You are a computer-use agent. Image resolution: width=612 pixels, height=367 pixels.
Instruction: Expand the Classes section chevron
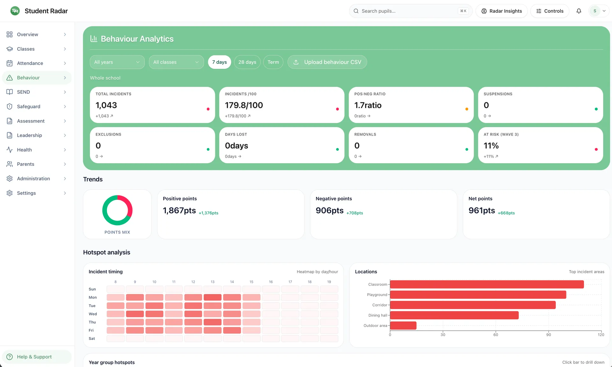[65, 49]
